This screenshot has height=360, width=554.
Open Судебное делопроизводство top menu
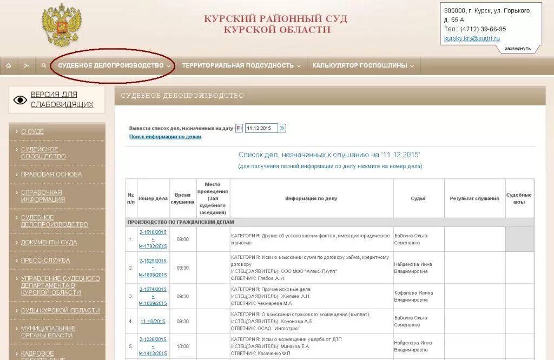(x=111, y=65)
